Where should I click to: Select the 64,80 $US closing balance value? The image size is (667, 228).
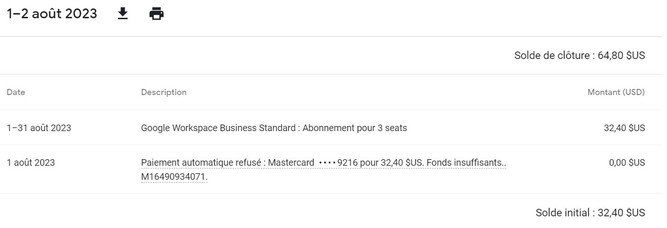pos(622,56)
